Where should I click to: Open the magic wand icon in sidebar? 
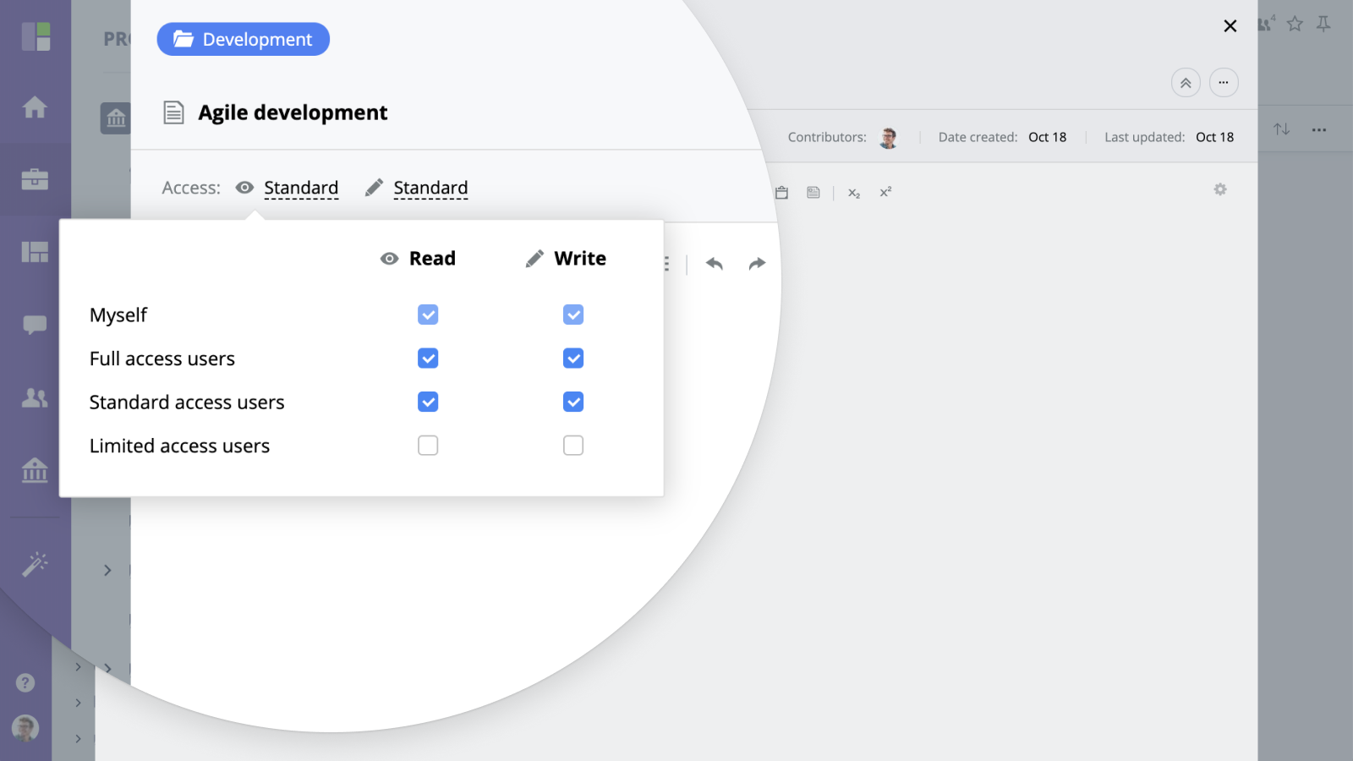pos(35,564)
